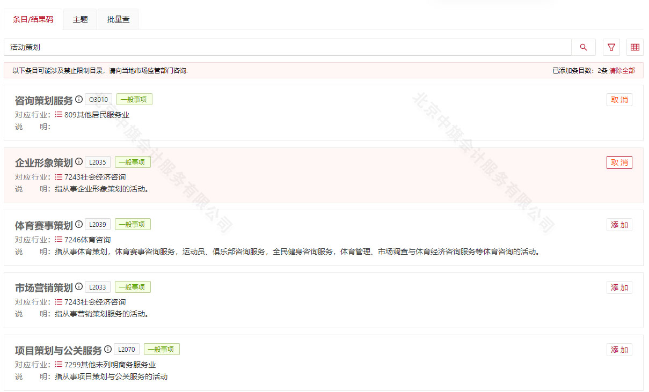Viewport: 649px width, 392px height.
Task: Click the info icon beside 企业形象策划
Action: [79, 161]
